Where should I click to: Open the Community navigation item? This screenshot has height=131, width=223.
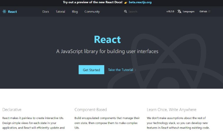(92, 12)
